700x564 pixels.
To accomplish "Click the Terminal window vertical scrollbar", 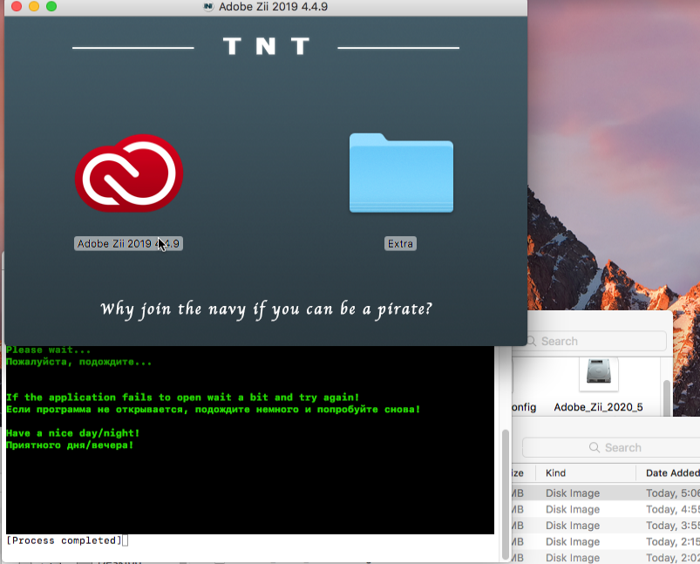I will tap(505, 494).
